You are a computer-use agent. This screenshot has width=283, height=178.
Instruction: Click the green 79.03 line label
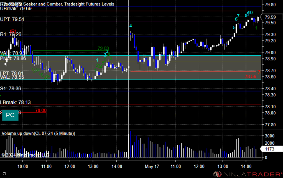pyautogui.click(x=103, y=48)
